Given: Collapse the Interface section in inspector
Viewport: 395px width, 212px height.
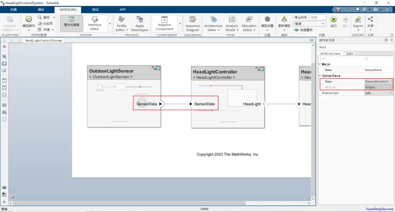Looking at the screenshot, I should click(x=320, y=76).
